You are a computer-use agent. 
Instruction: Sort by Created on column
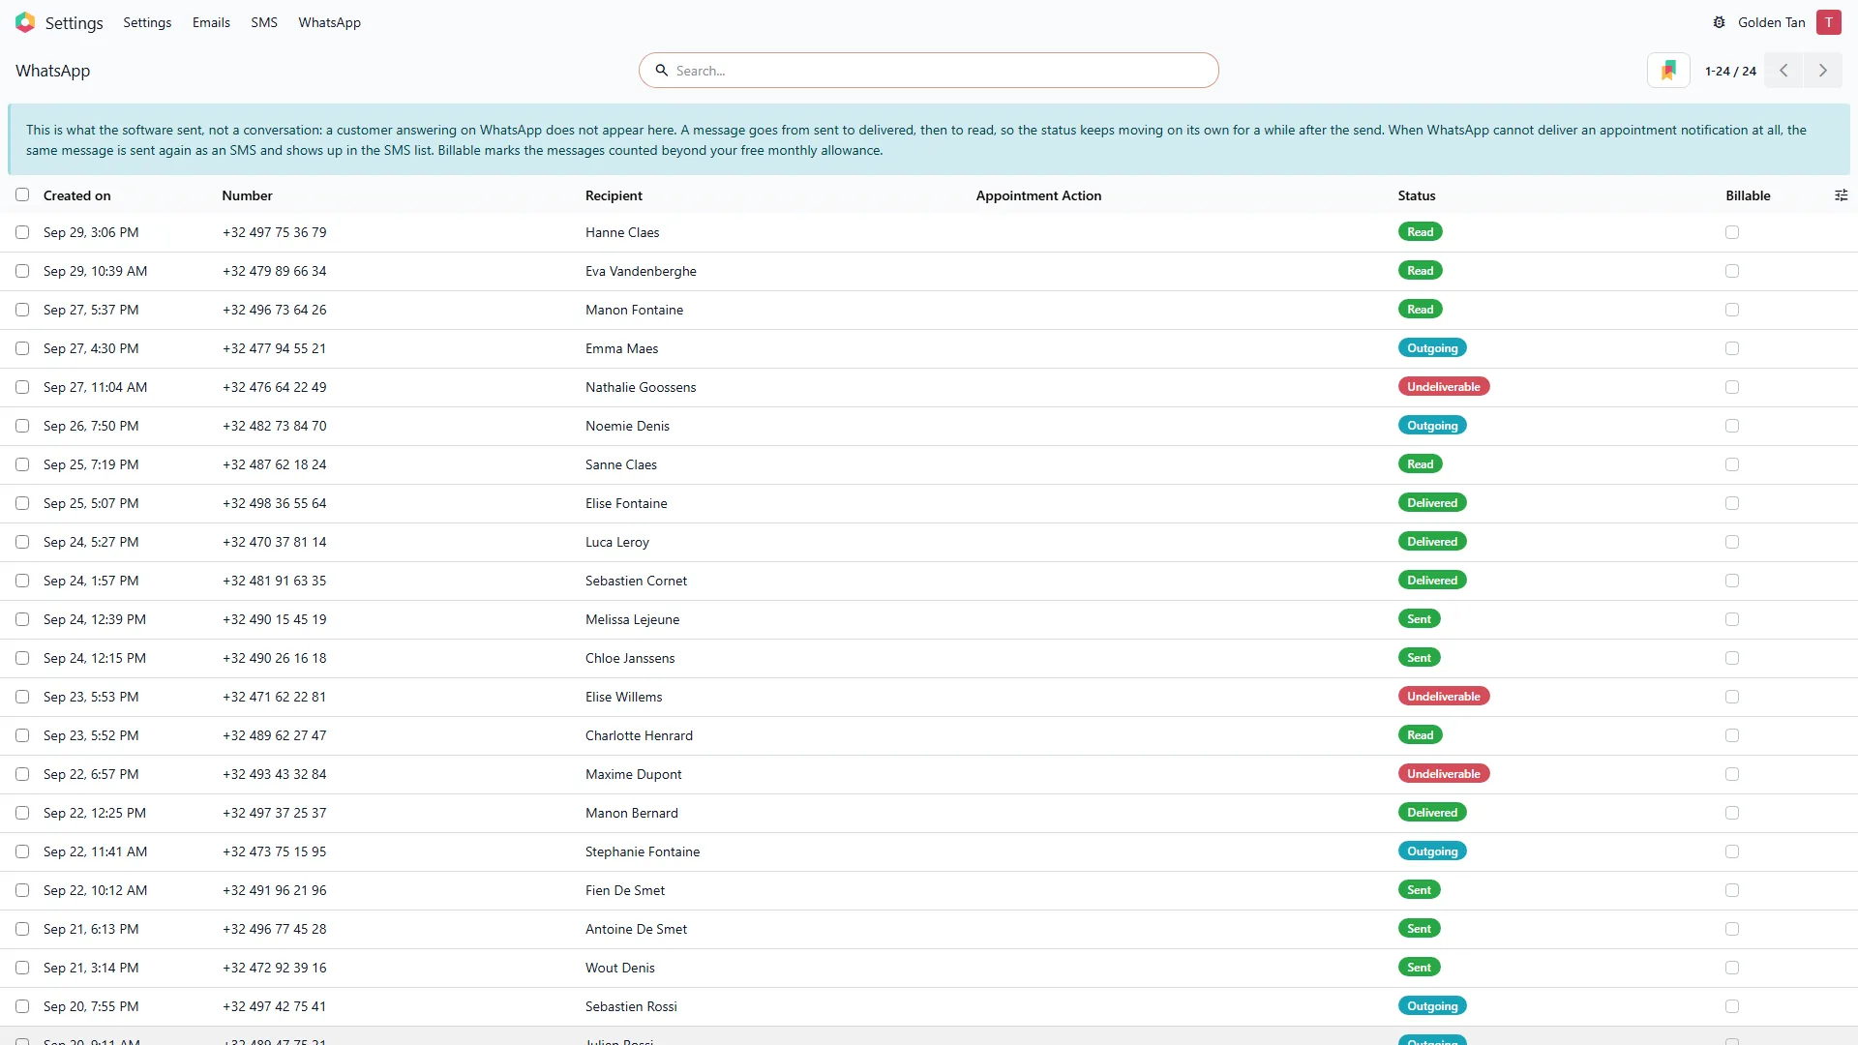(x=77, y=195)
